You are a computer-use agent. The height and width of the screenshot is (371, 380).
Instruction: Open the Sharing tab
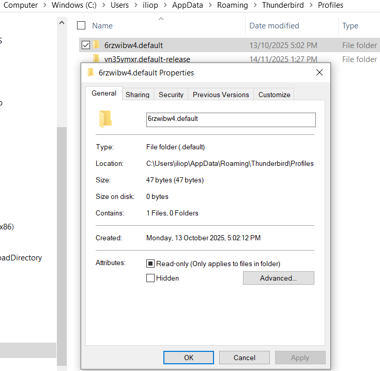138,95
